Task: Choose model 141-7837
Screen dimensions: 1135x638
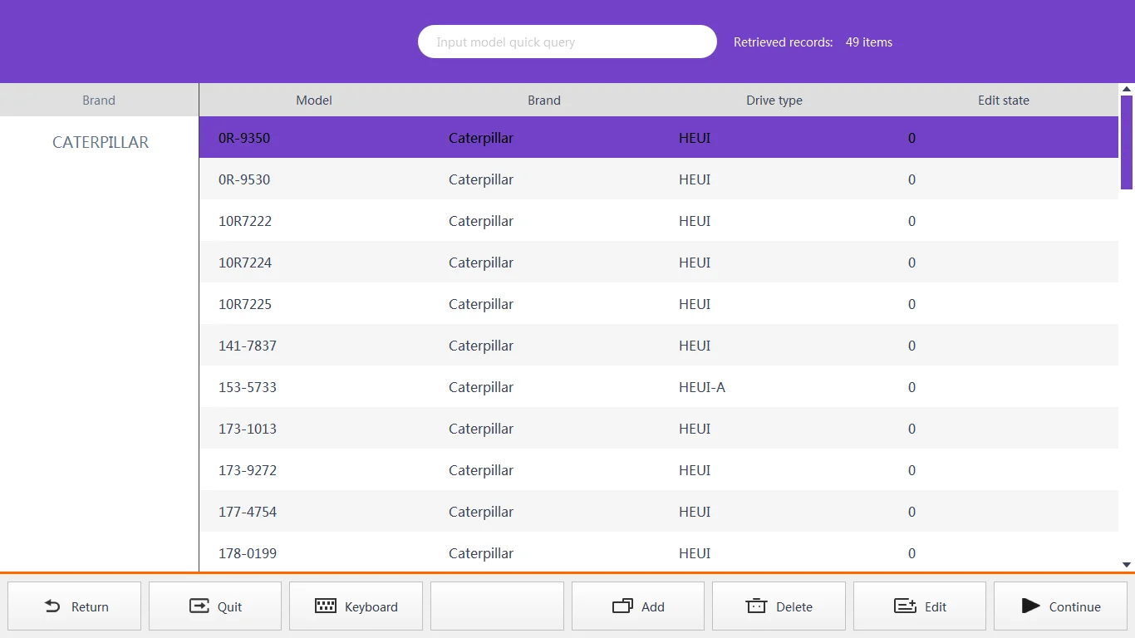Action: [x=659, y=346]
